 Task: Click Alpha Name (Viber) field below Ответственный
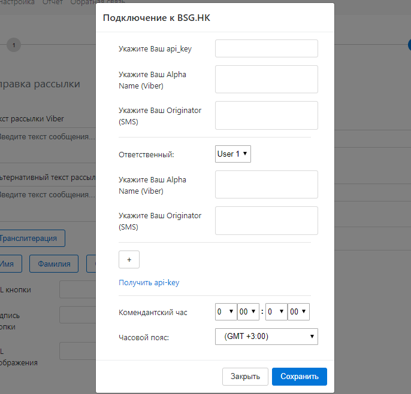pyautogui.click(x=266, y=184)
